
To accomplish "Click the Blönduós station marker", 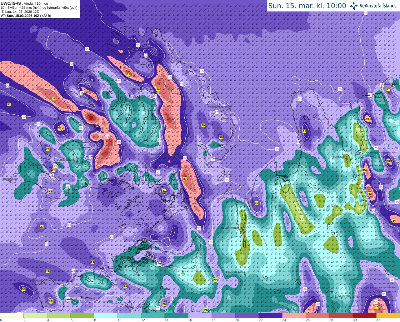I will click(299, 166).
